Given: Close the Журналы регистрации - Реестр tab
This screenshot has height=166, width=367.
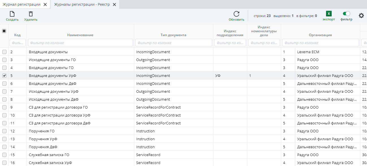Looking at the screenshot, I should tap(114, 5).
